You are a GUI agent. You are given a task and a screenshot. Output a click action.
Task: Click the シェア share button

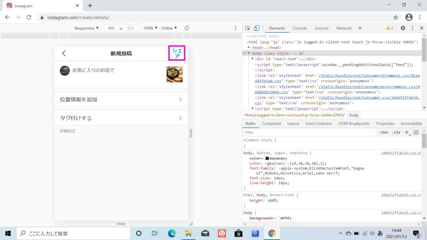[x=177, y=53]
